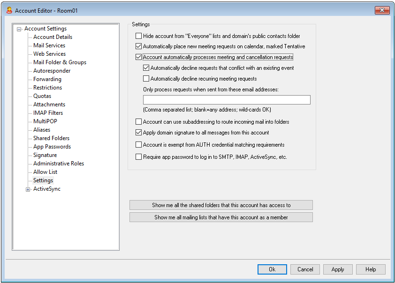The height and width of the screenshot is (283, 395).
Task: Select Administrative Roles in sidebar
Action: pos(59,164)
